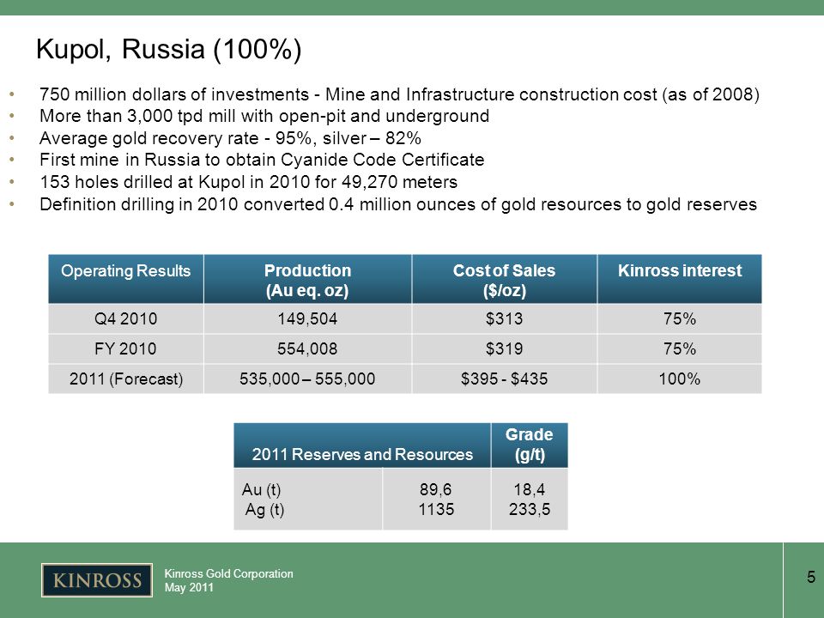Click the 'Au (t)' row label

tap(261, 489)
